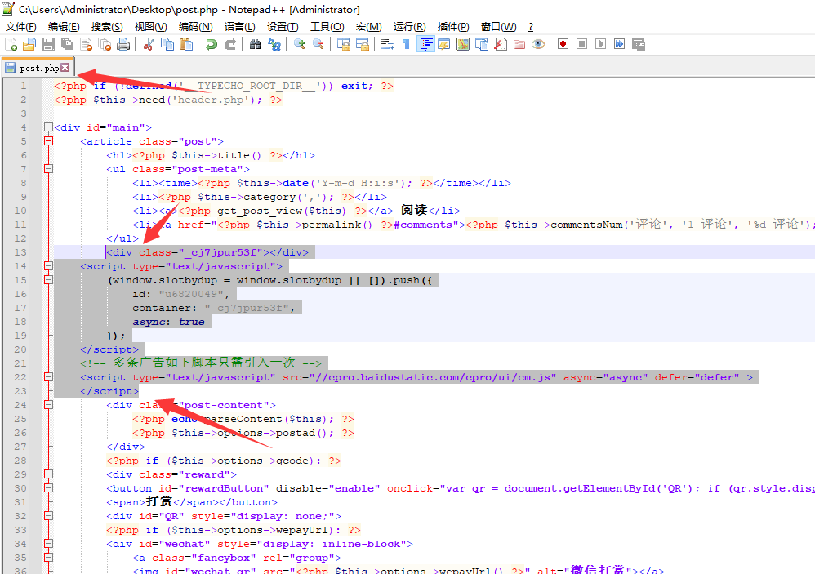Toggle show all characters pilcrow icon
The height and width of the screenshot is (574, 815).
(x=407, y=44)
